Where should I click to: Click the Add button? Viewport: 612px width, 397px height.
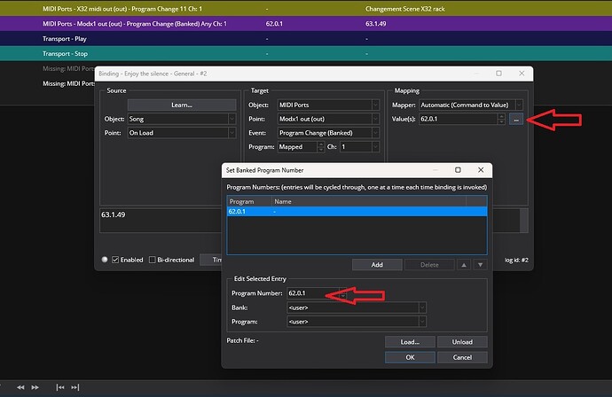click(x=376, y=264)
